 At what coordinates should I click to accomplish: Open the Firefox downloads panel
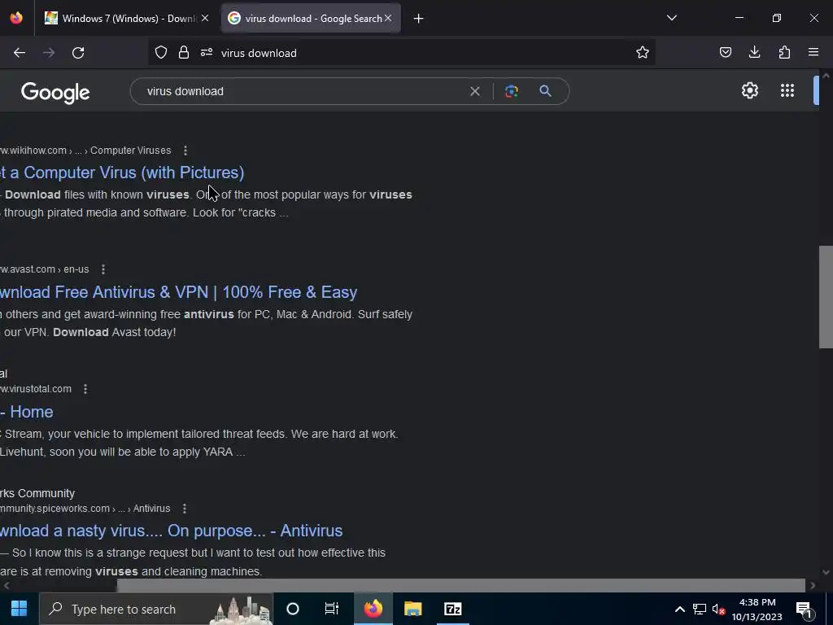point(754,52)
